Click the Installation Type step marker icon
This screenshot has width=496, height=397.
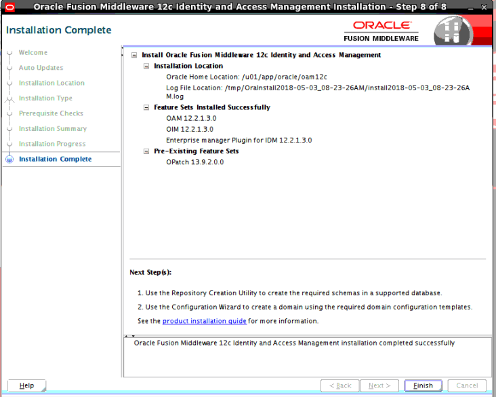[x=9, y=99]
